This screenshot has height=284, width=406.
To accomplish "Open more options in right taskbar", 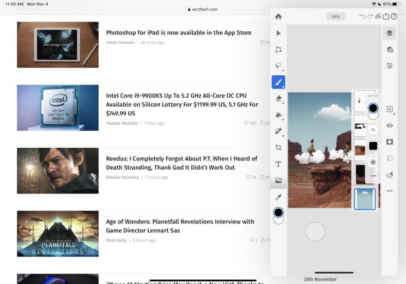I will (x=390, y=191).
